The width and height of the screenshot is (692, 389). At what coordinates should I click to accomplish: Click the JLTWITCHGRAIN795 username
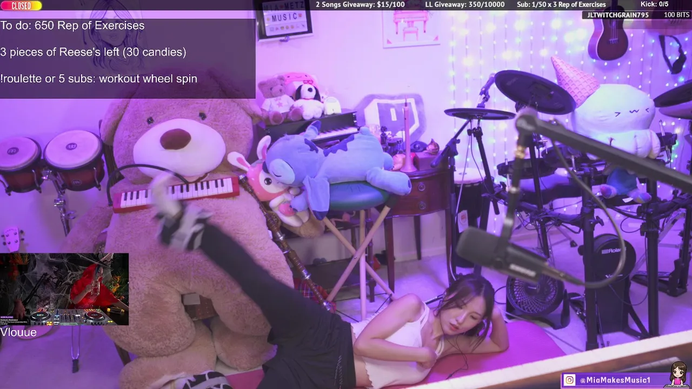point(618,15)
